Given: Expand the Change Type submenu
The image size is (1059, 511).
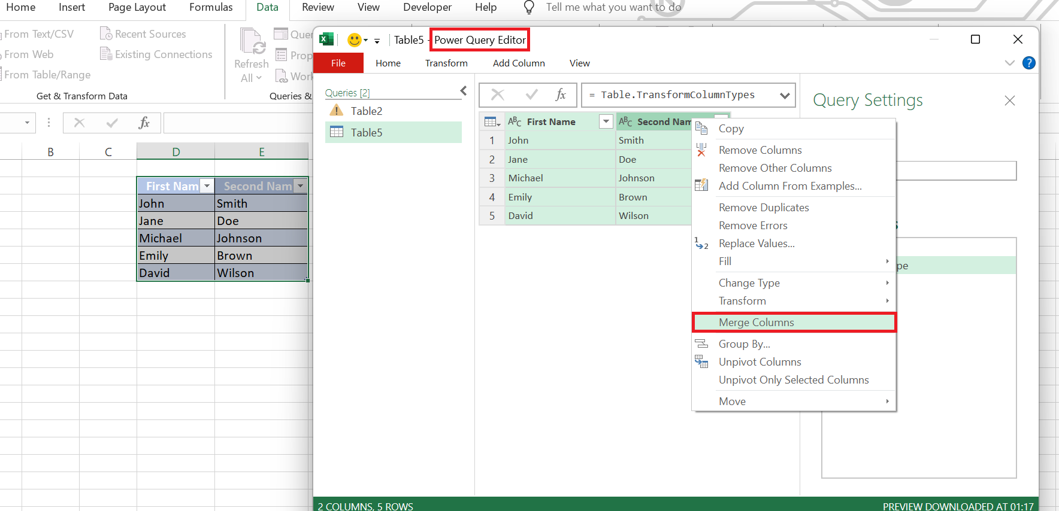Looking at the screenshot, I should click(x=888, y=282).
